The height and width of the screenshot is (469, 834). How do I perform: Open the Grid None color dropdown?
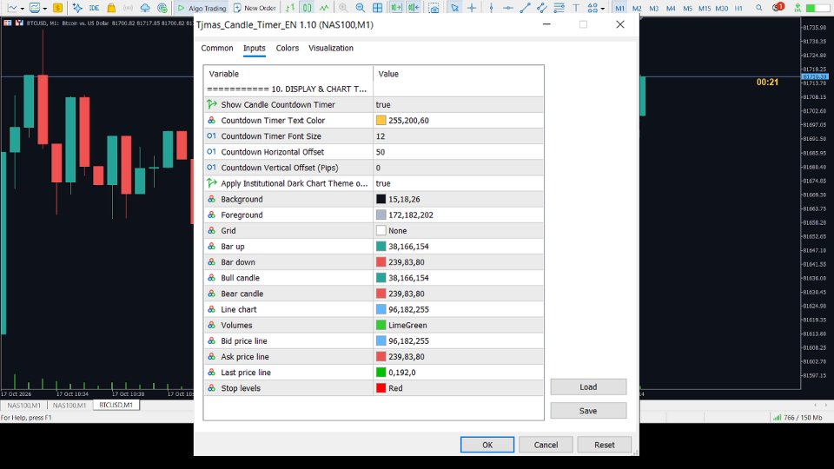point(459,231)
